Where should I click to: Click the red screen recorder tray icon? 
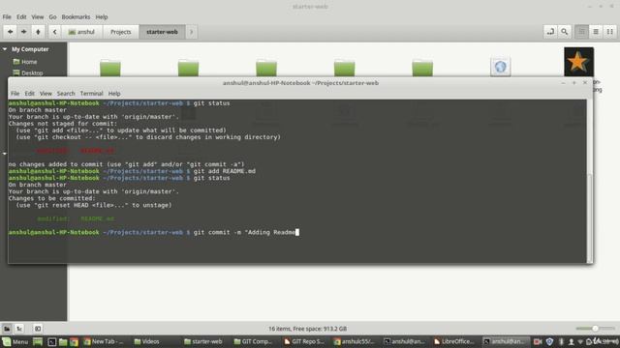538,341
